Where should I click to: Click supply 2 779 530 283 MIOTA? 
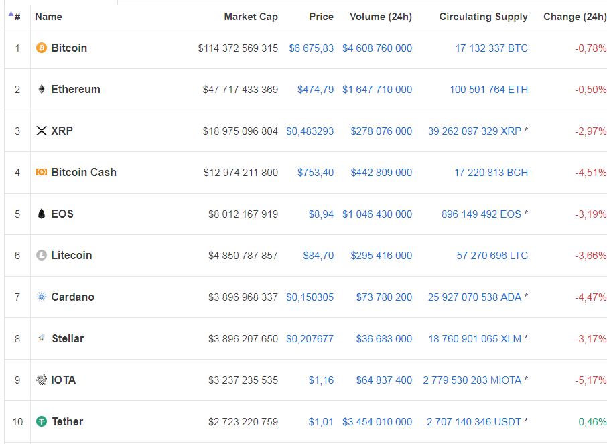coord(472,380)
